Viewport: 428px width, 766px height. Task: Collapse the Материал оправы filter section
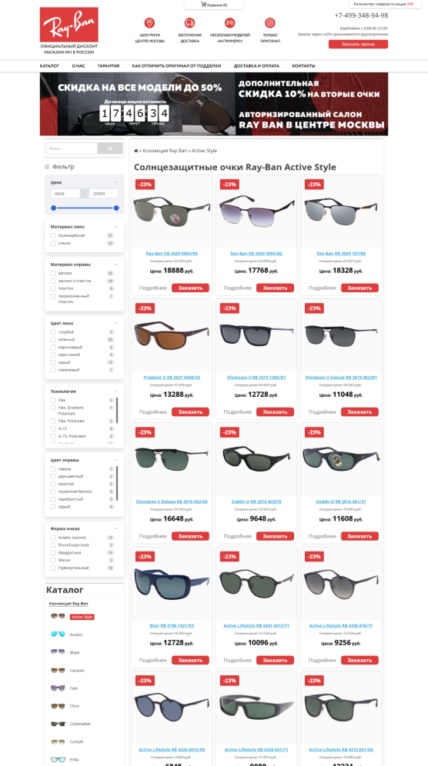point(116,265)
